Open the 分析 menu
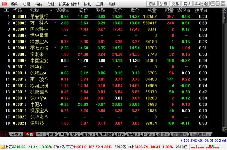The width and height of the screenshot is (227, 150). tap(51, 4)
